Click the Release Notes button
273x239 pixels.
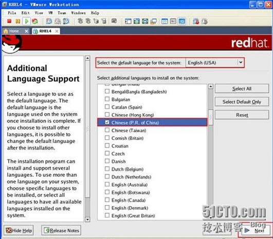[x=61, y=230]
